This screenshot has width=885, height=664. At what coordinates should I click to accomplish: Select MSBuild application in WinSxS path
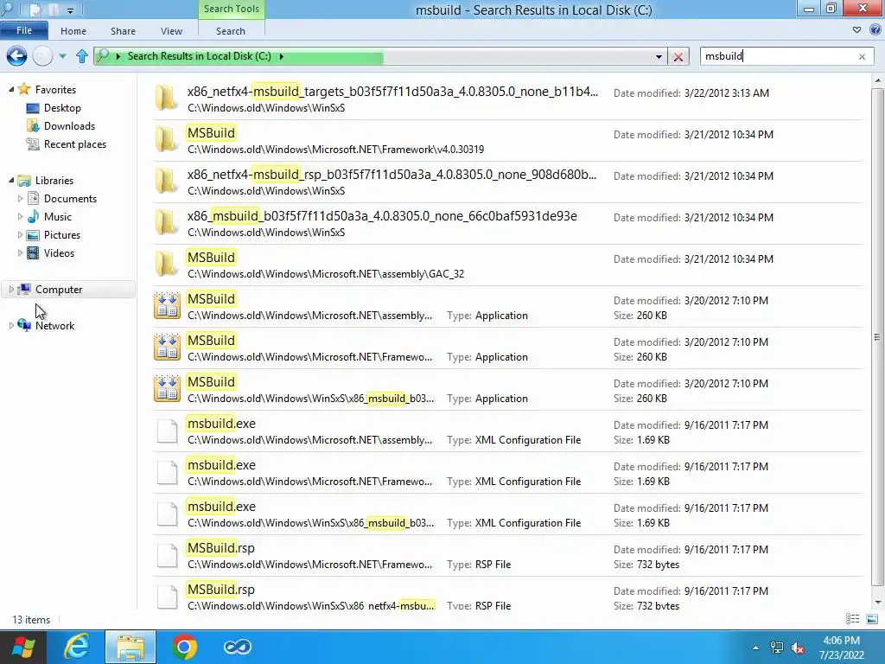[x=508, y=389]
